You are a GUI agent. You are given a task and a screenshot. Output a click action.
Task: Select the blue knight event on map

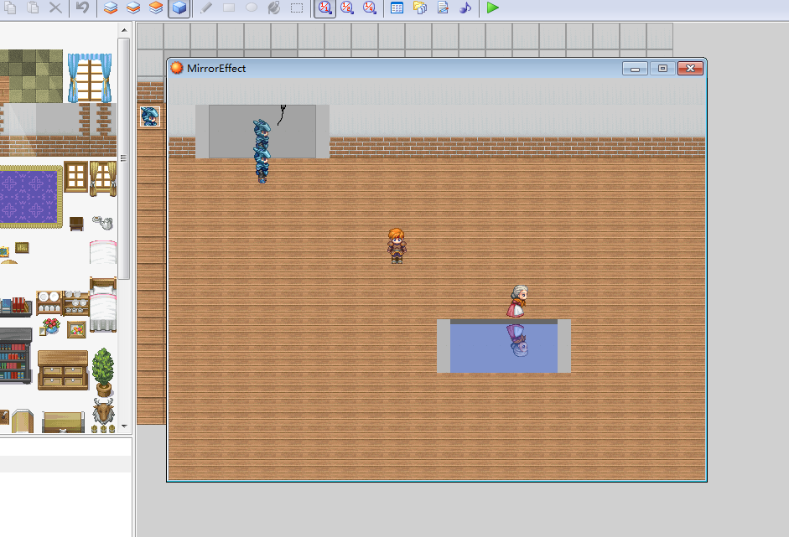click(x=150, y=116)
